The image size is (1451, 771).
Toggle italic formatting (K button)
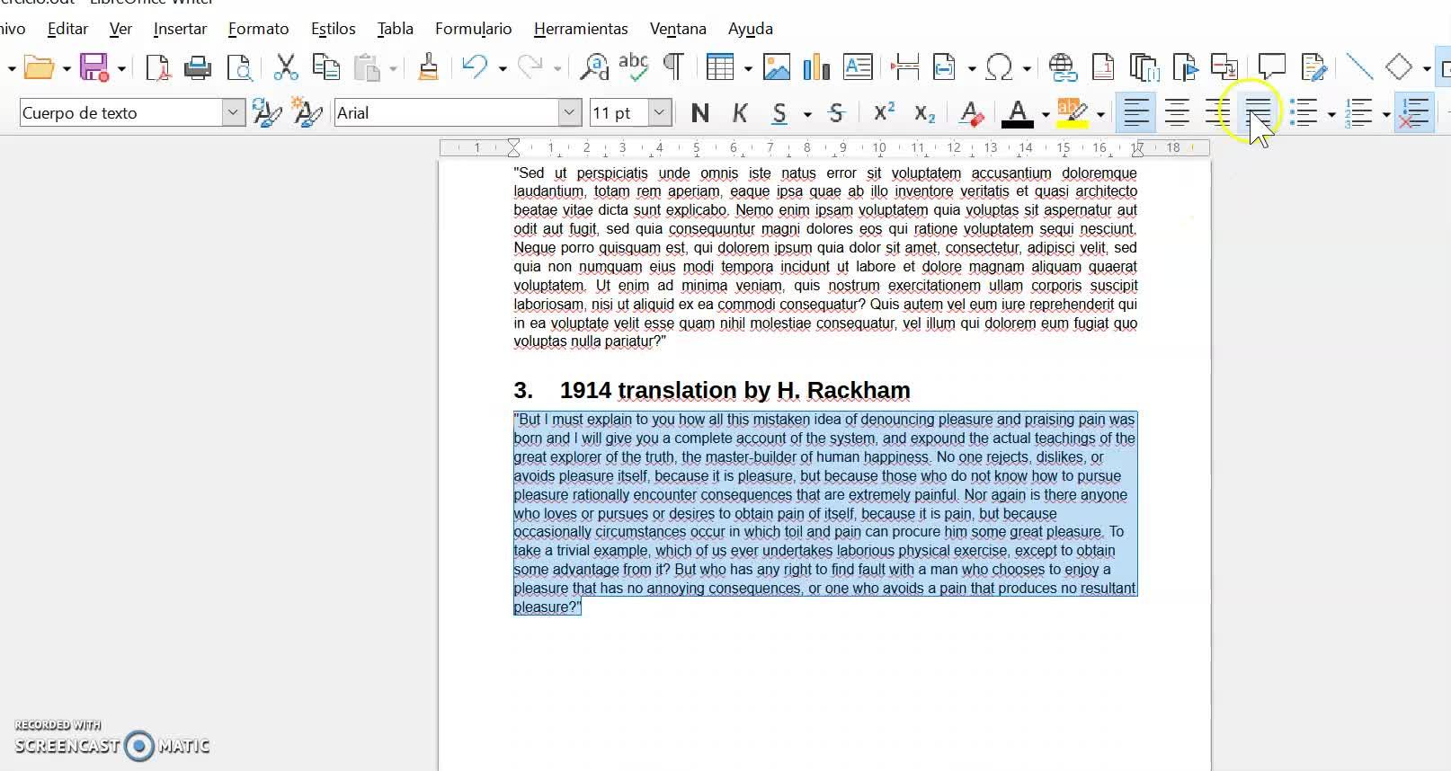[x=740, y=113]
